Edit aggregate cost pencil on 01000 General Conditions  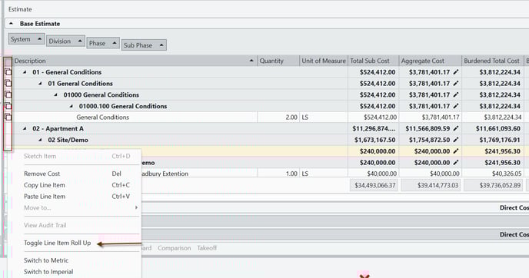pos(456,94)
